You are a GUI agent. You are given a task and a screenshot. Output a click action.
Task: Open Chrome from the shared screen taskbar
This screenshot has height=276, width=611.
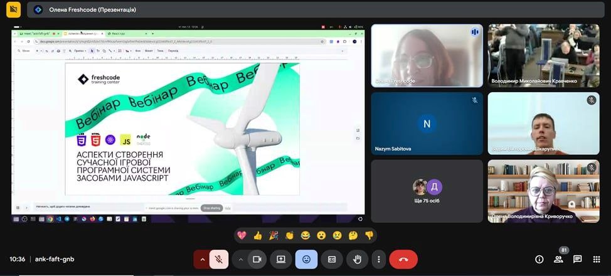point(50,219)
